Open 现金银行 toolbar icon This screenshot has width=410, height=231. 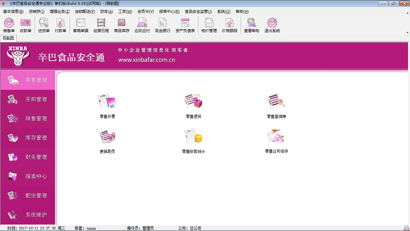point(163,25)
